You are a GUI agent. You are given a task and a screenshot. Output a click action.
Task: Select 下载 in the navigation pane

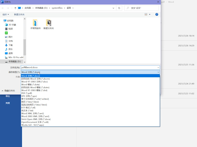(x=10, y=45)
